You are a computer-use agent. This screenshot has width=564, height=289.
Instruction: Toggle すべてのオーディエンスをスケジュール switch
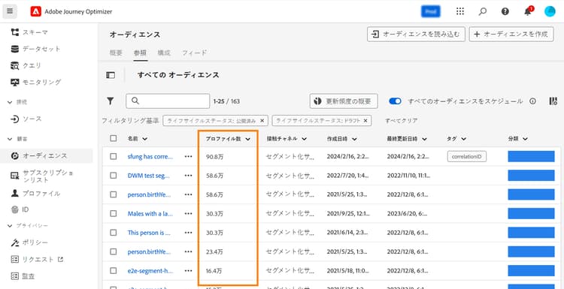395,101
